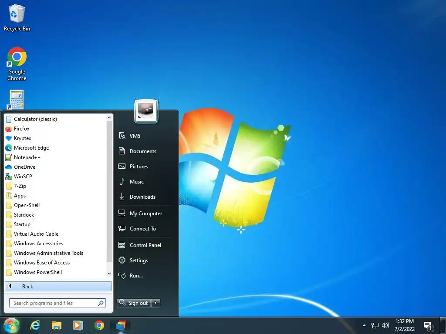Open File Explorer from the taskbar
The width and height of the screenshot is (446, 334).
(56, 325)
